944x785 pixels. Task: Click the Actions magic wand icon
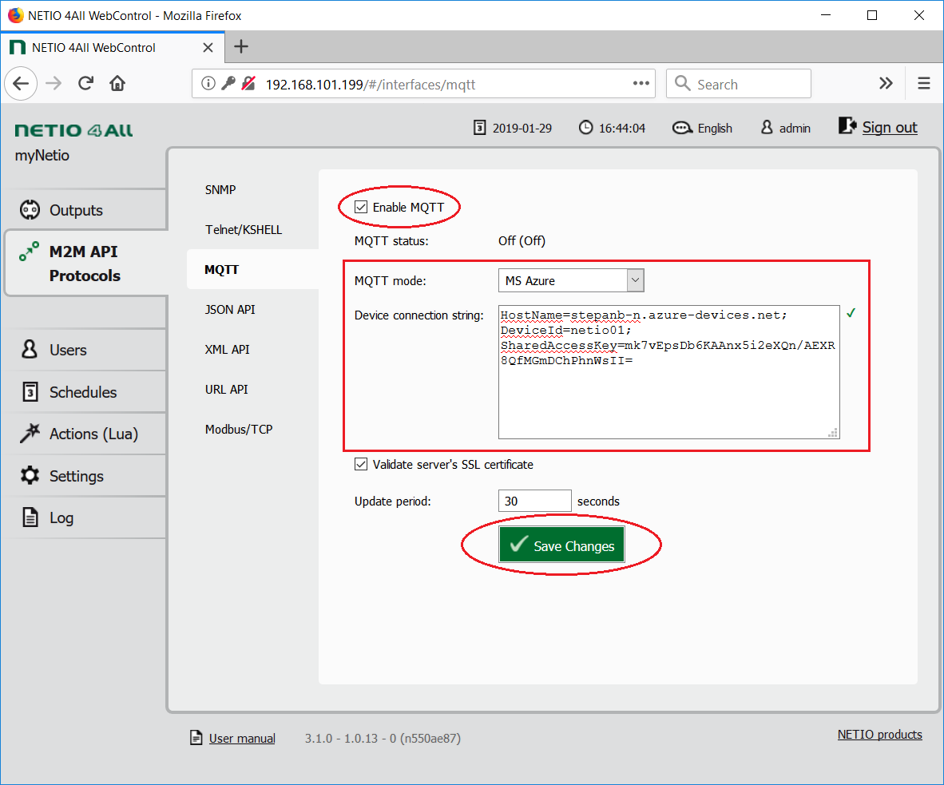point(30,433)
